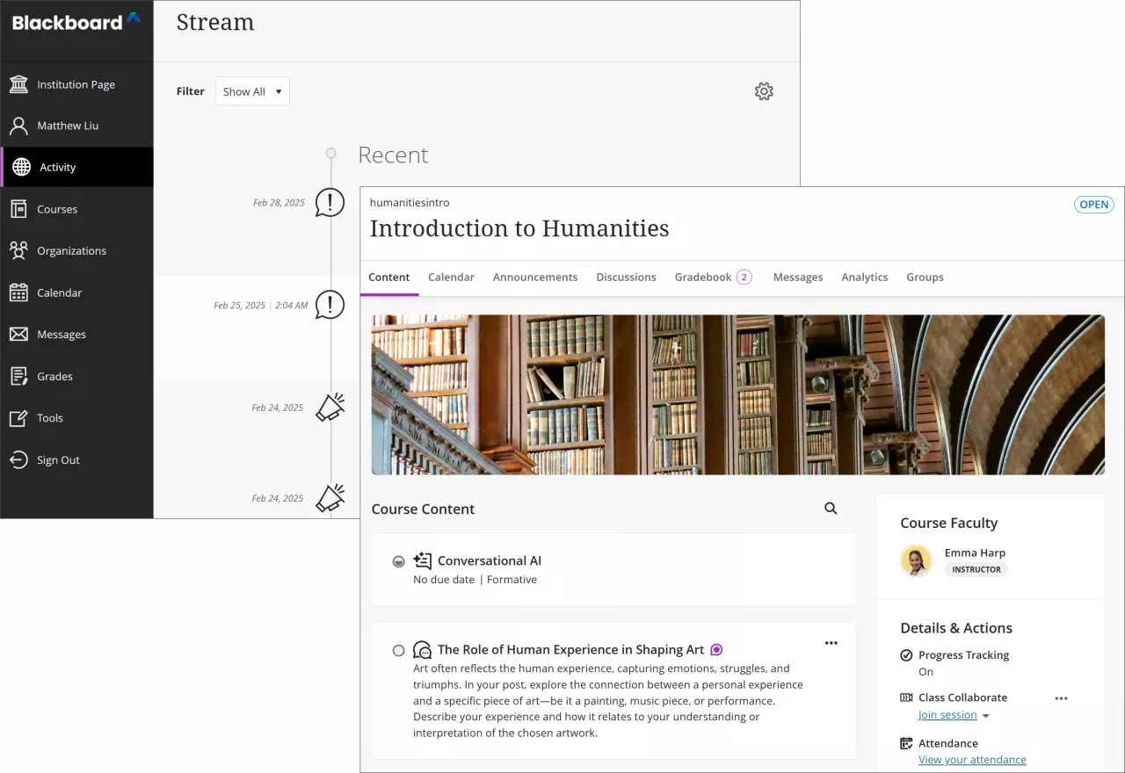Expand the Join session dropdown arrow
This screenshot has height=773, width=1125.
pyautogui.click(x=986, y=715)
